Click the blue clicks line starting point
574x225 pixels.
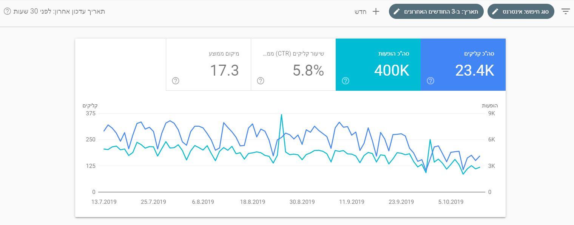[104, 131]
